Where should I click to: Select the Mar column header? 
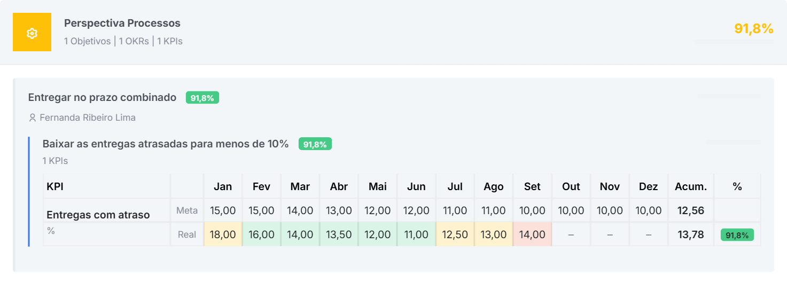[x=300, y=186]
